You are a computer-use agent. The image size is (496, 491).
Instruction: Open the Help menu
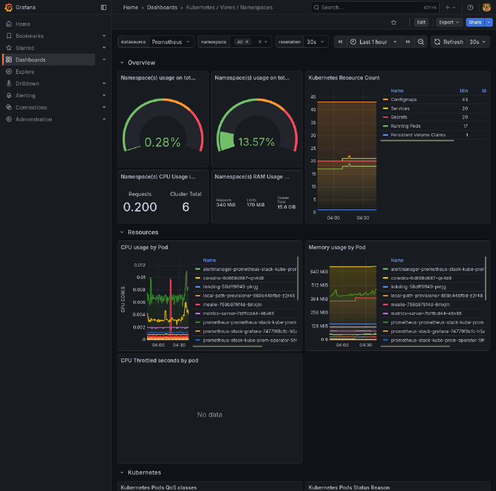click(x=469, y=7)
